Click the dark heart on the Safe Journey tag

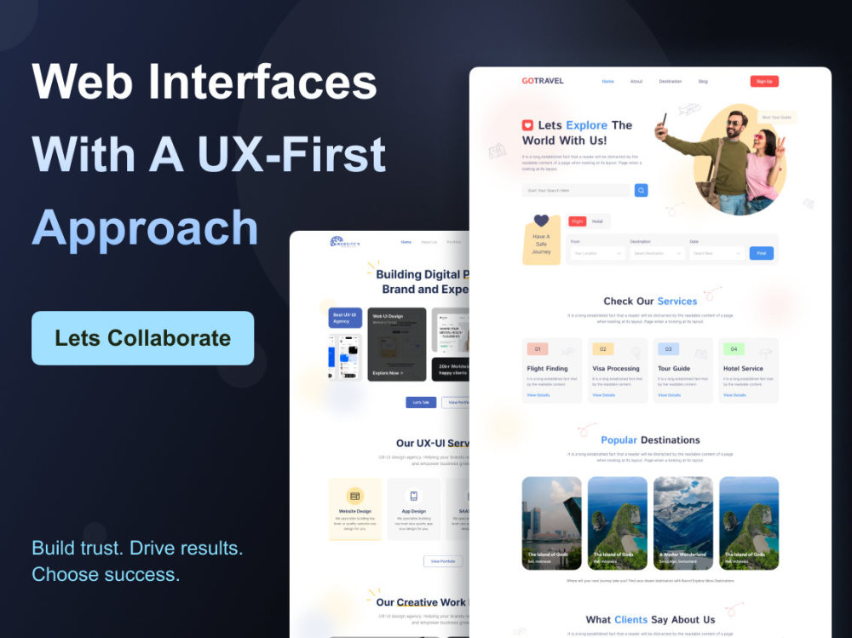click(541, 220)
